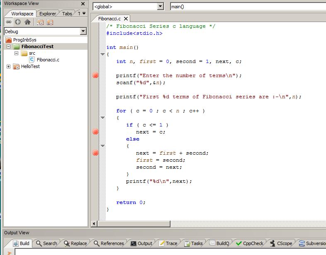Click the return 0 statement line

131,202
